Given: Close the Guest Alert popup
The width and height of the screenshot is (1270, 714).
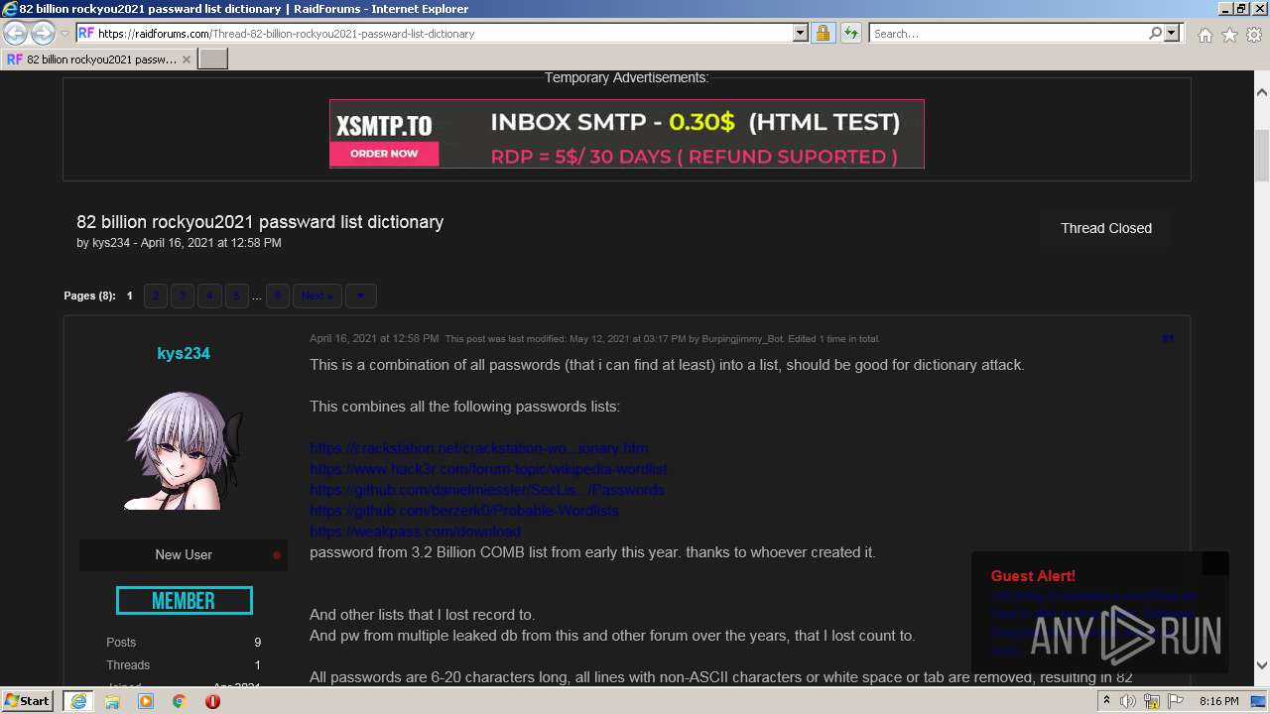Looking at the screenshot, I should [1215, 563].
